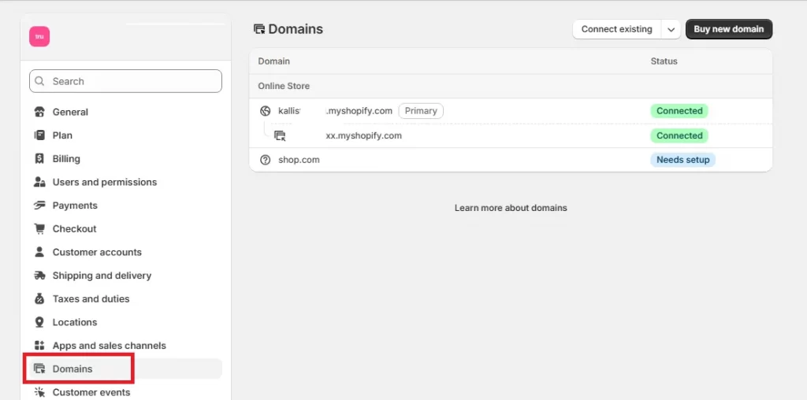Click the pink store avatar icon
The height and width of the screenshot is (400, 807).
pos(39,36)
